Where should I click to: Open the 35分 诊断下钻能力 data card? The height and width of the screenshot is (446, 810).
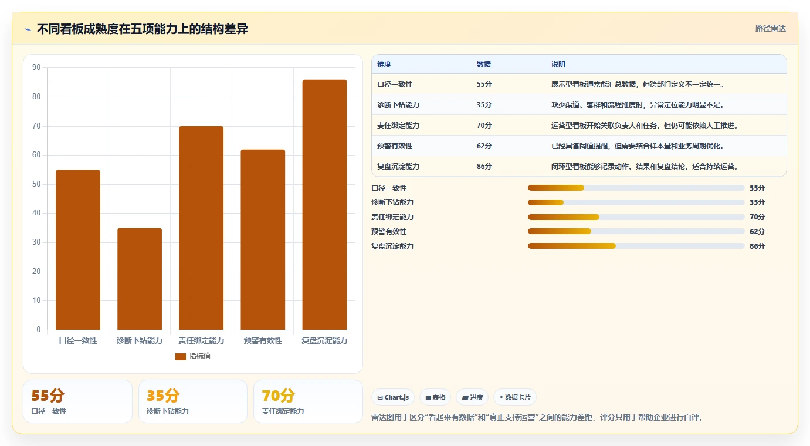click(x=193, y=401)
